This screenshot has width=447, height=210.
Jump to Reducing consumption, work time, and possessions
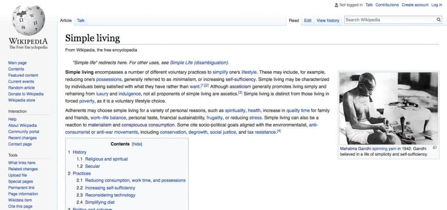pyautogui.click(x=135, y=181)
